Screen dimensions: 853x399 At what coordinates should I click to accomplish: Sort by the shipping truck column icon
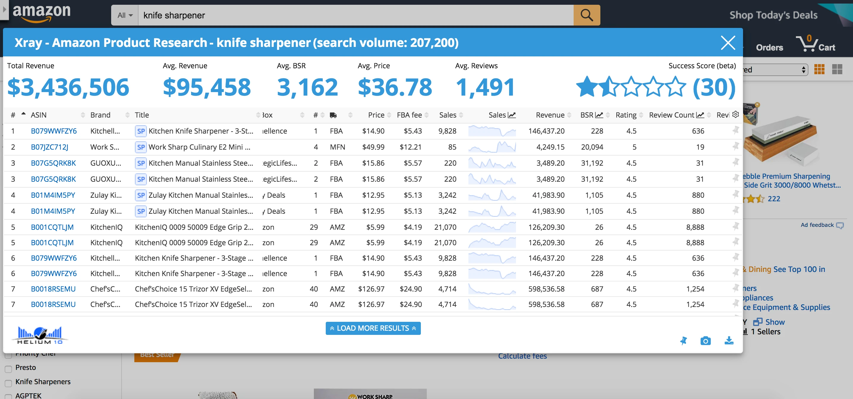click(x=333, y=115)
